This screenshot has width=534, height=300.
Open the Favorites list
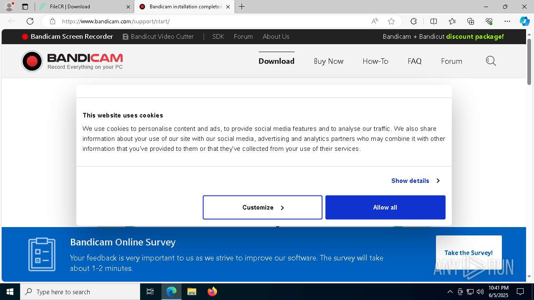coord(452,21)
